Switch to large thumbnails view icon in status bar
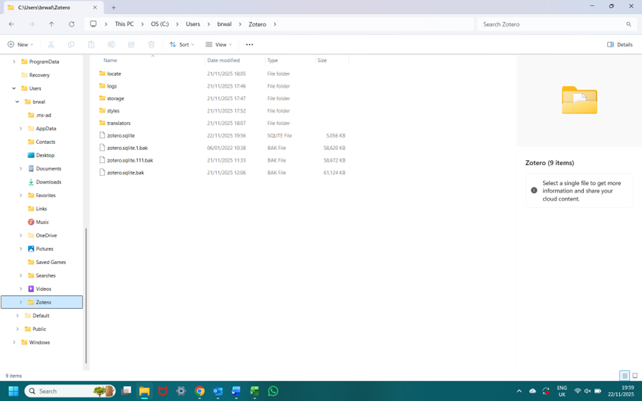Viewport: 642px width, 401px height. pos(635,375)
